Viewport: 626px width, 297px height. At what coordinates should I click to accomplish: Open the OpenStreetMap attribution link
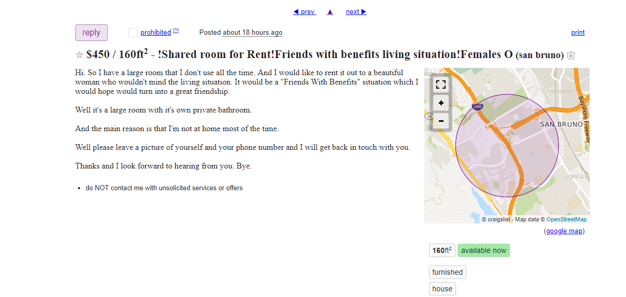click(566, 220)
